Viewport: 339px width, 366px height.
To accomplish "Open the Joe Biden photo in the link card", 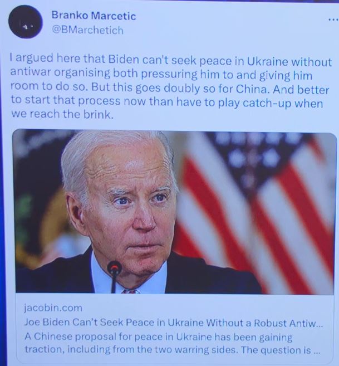I will click(175, 212).
